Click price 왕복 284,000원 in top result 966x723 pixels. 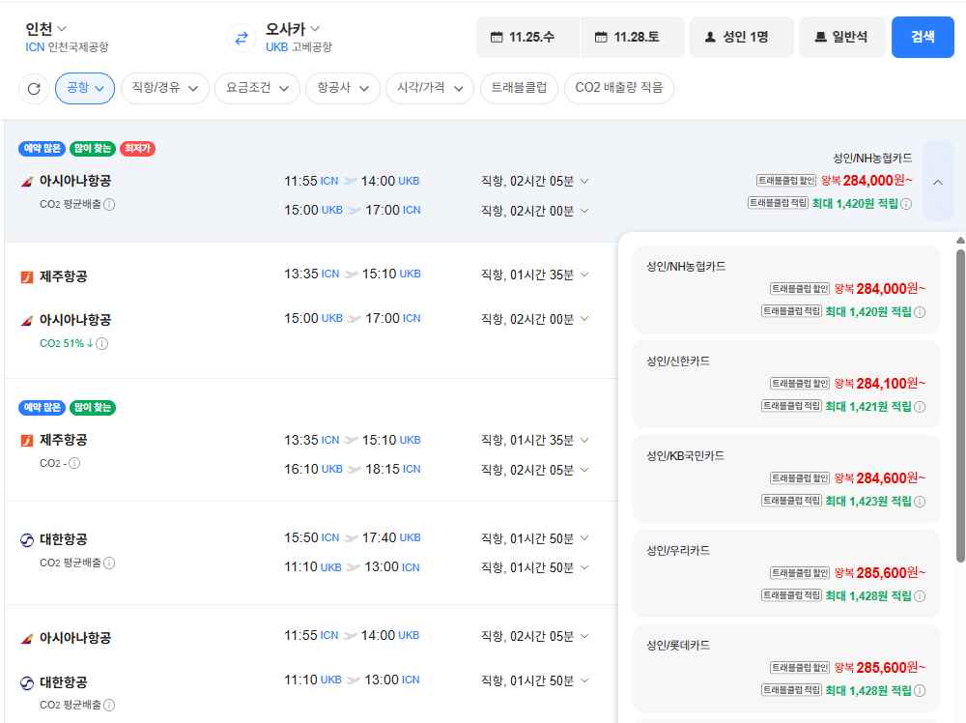[867, 181]
